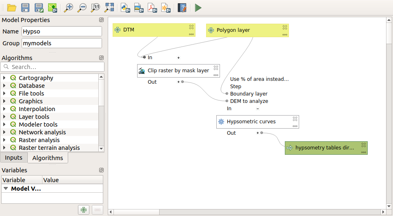Run the model with the green play button
393x216 pixels.
tap(198, 7)
